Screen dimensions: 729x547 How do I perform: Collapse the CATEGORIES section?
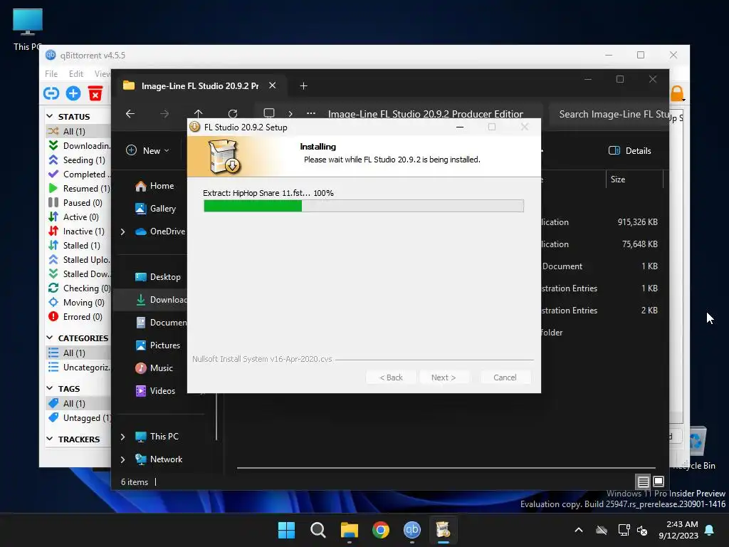(50, 338)
